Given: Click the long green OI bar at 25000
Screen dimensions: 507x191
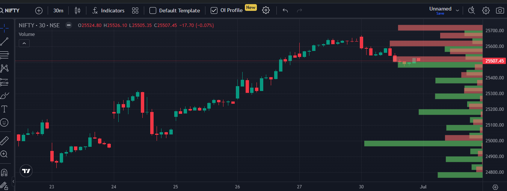Looking at the screenshot, I should (x=423, y=143).
